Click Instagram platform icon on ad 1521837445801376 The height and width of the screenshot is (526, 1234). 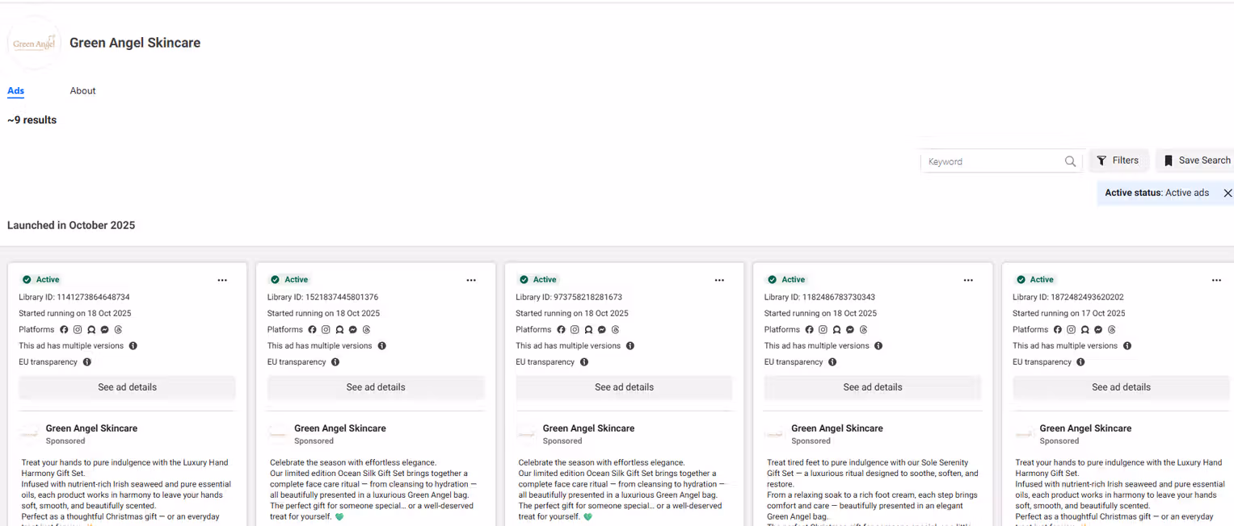coord(326,330)
